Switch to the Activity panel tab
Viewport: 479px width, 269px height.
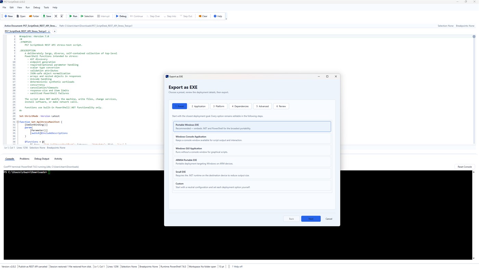pos(58,159)
